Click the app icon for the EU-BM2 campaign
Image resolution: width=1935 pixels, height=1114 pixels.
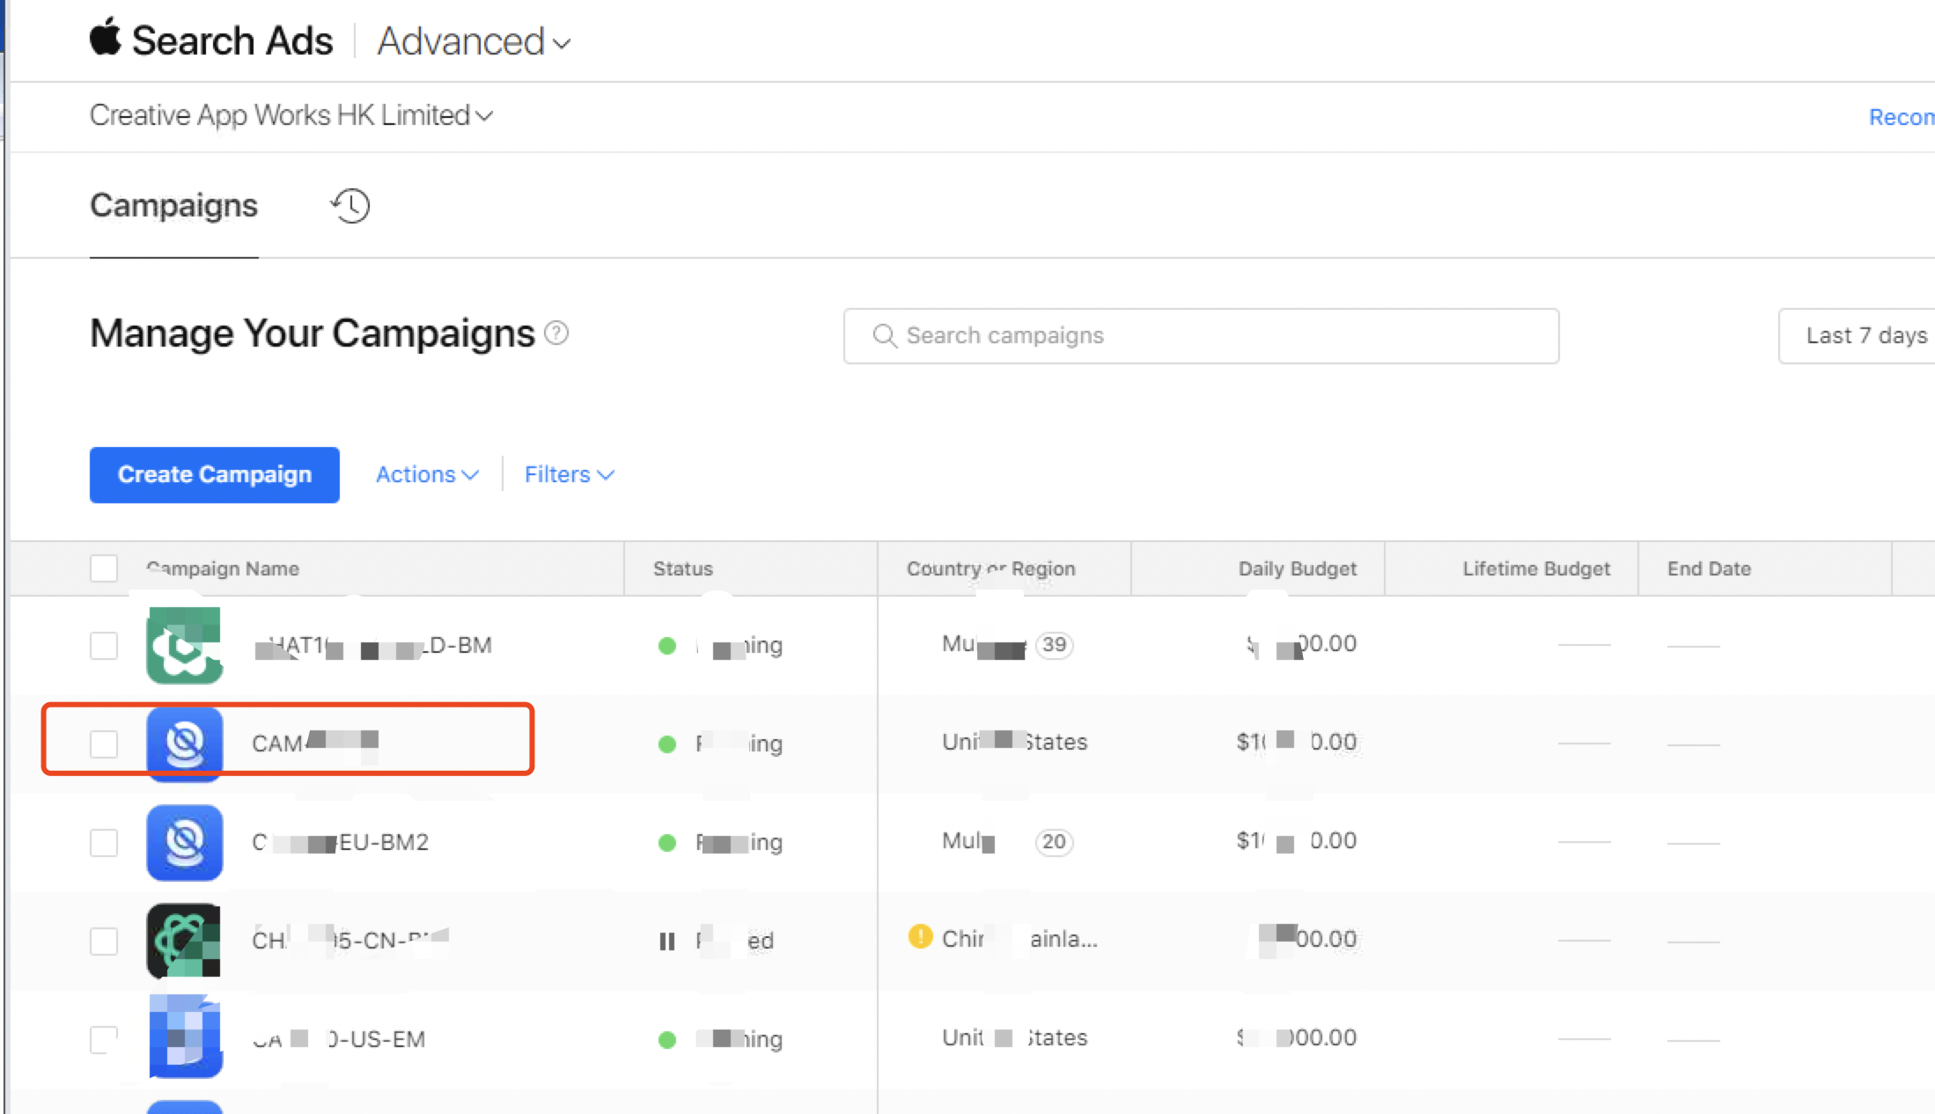click(184, 842)
